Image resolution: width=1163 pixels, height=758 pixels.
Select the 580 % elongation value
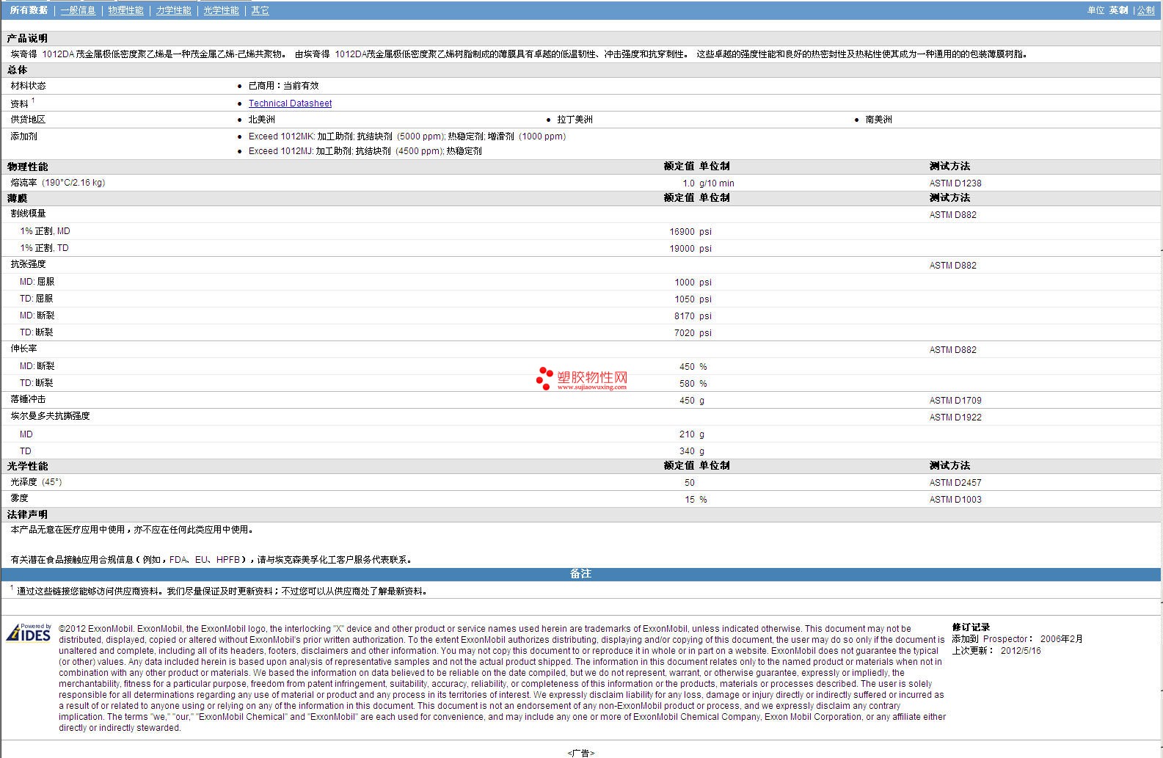click(x=693, y=384)
